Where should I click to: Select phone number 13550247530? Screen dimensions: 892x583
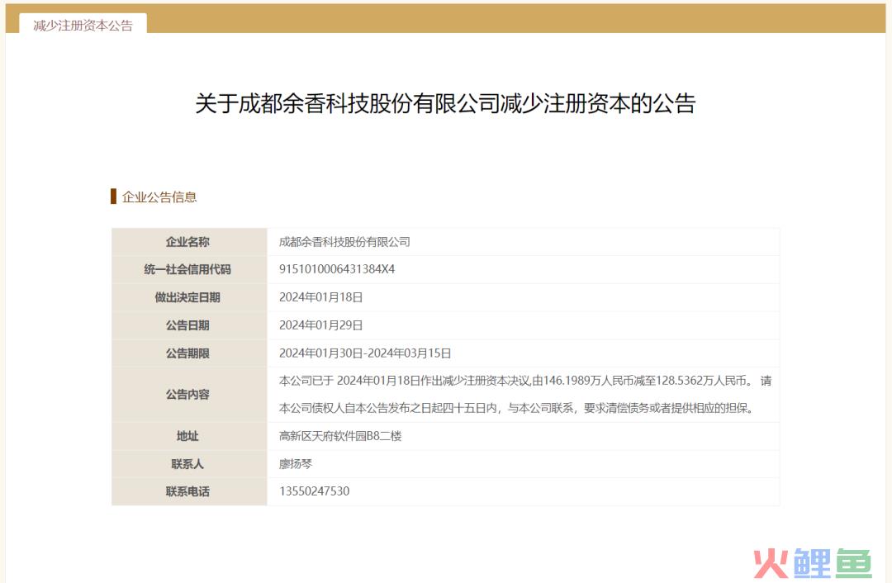314,491
